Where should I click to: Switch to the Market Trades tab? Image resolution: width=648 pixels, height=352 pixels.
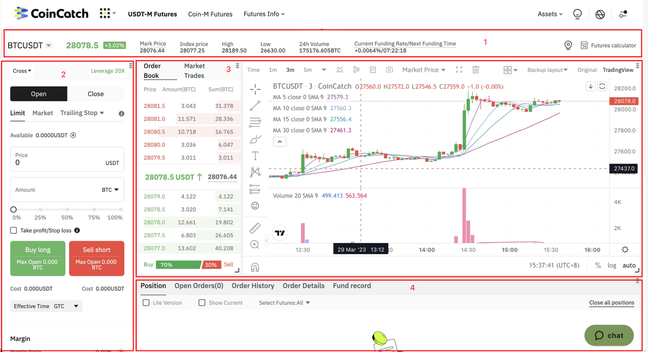[194, 71]
